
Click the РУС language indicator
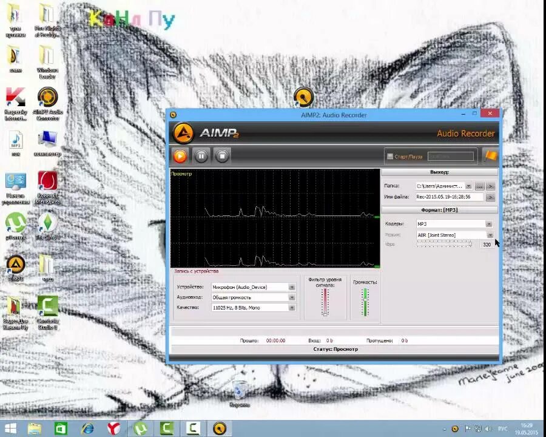(502, 429)
